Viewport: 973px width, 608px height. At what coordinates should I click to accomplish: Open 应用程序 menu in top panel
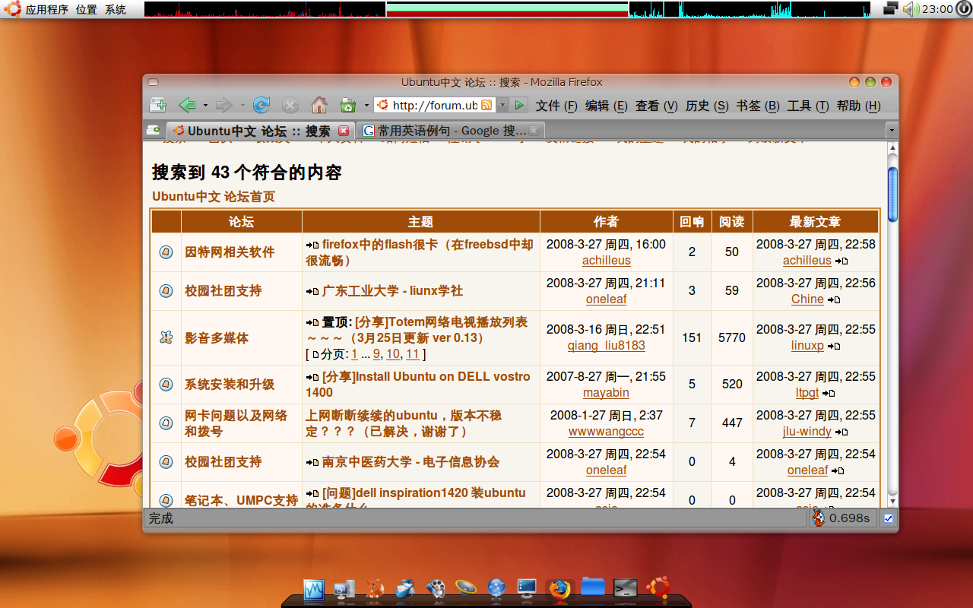click(x=46, y=9)
